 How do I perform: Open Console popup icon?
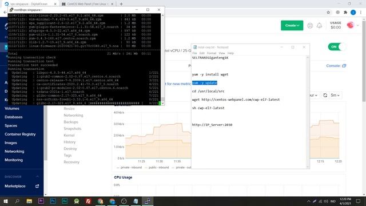click(344, 66)
